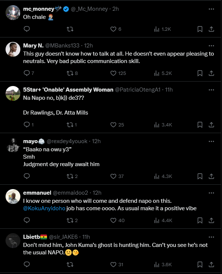Retweet emmanuel's tweet with 2 reposts
Viewport: 222px width, 274px height.
pyautogui.click(x=69, y=220)
